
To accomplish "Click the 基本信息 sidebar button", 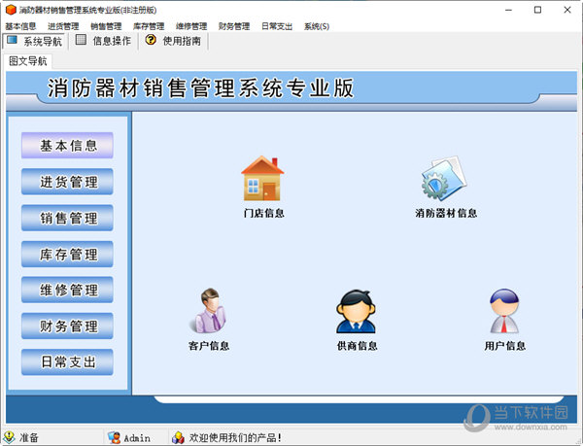I will tap(67, 146).
